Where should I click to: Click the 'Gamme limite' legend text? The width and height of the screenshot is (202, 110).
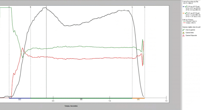coord(190,33)
